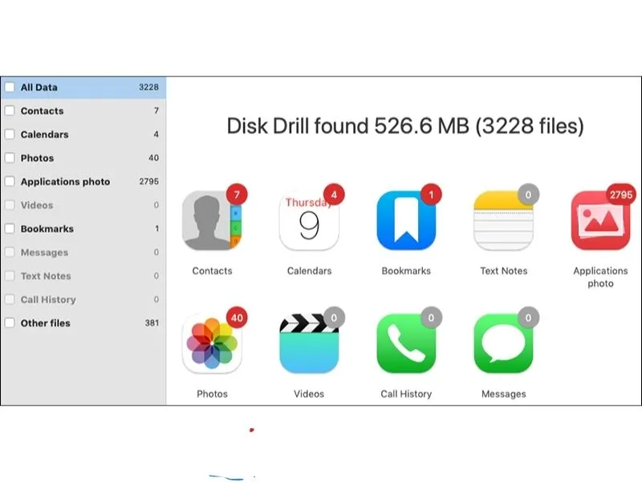Click the "Calendars" caption under icon
Screen dimensions: 642x482
pos(309,271)
